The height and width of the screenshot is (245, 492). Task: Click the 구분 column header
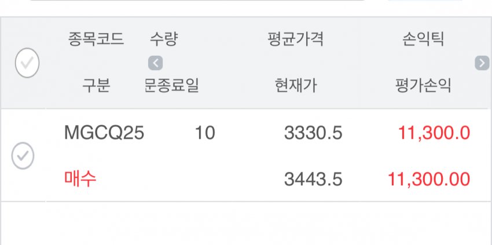click(x=96, y=86)
